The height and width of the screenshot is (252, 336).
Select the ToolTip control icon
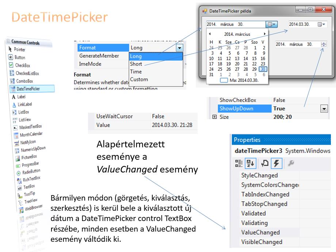pyautogui.click(x=20, y=195)
